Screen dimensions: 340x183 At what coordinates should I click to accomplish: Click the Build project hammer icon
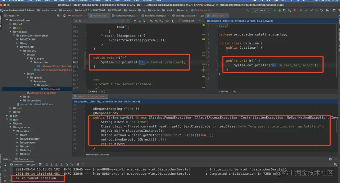tap(248, 10)
